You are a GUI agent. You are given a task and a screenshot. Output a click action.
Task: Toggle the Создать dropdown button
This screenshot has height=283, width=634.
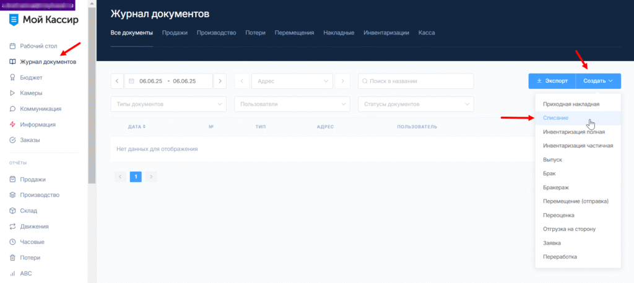tap(599, 81)
